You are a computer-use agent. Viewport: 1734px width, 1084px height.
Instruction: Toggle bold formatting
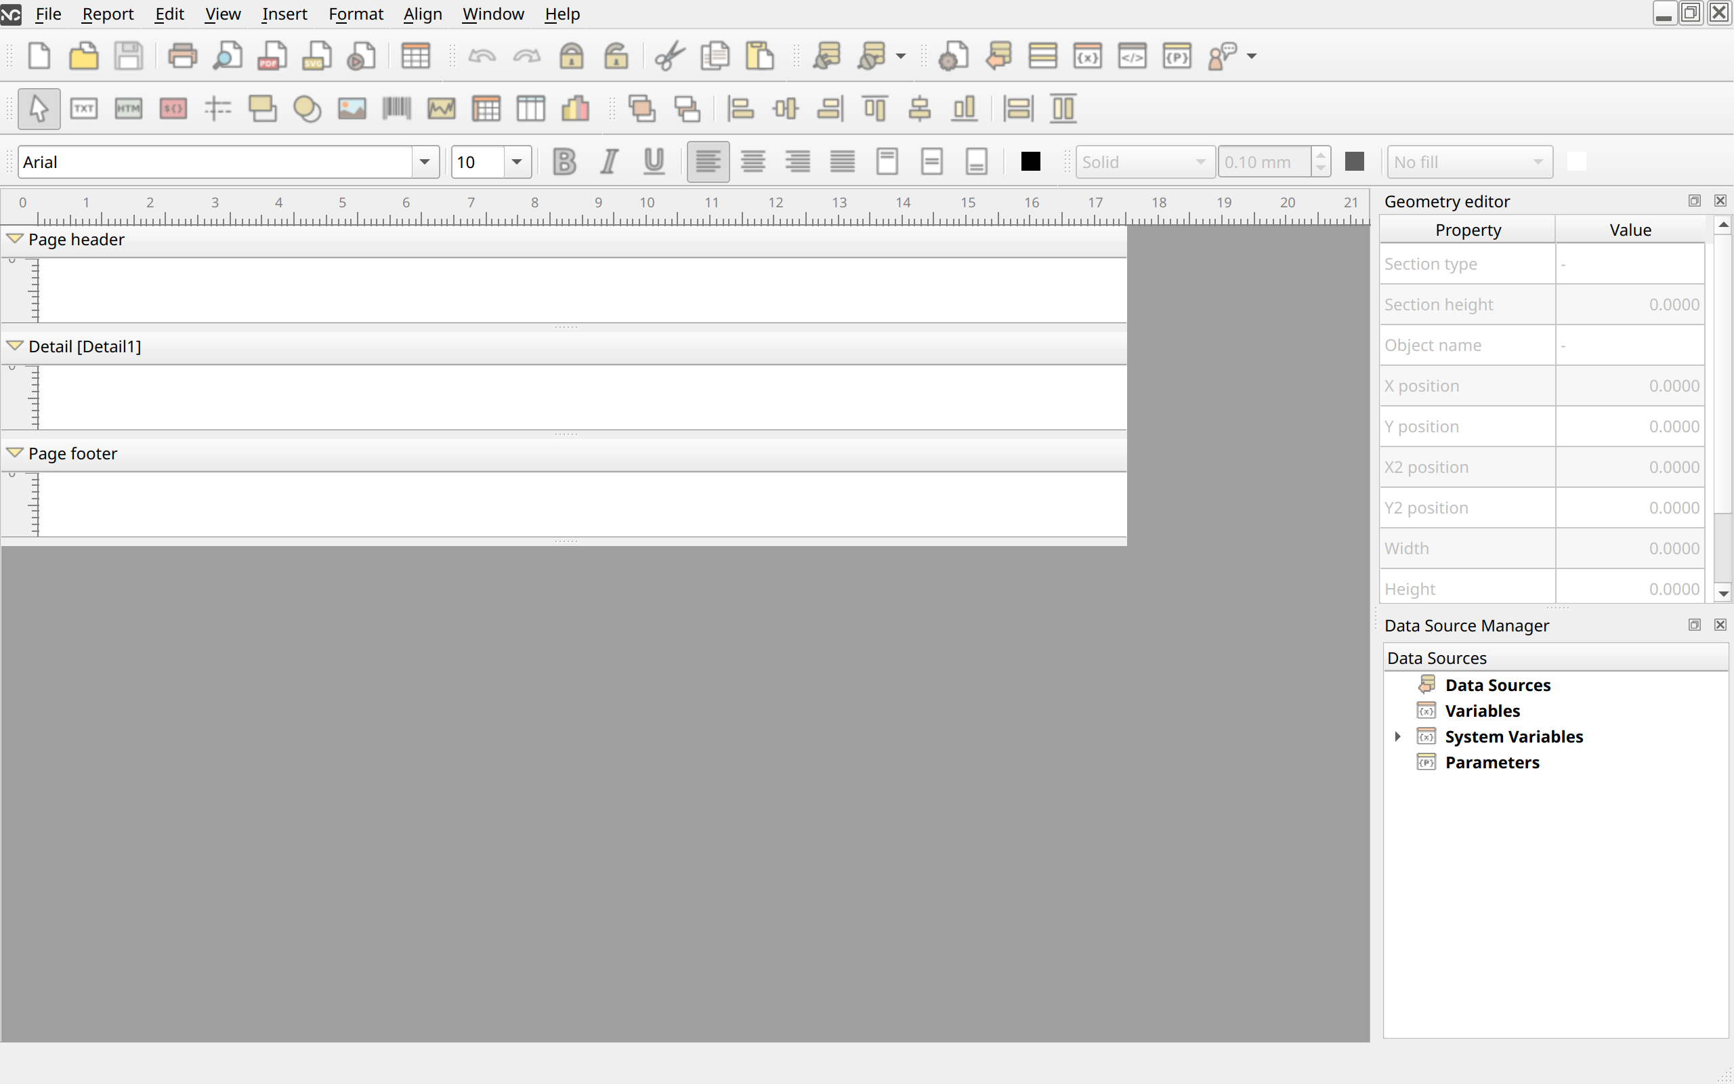[565, 161]
